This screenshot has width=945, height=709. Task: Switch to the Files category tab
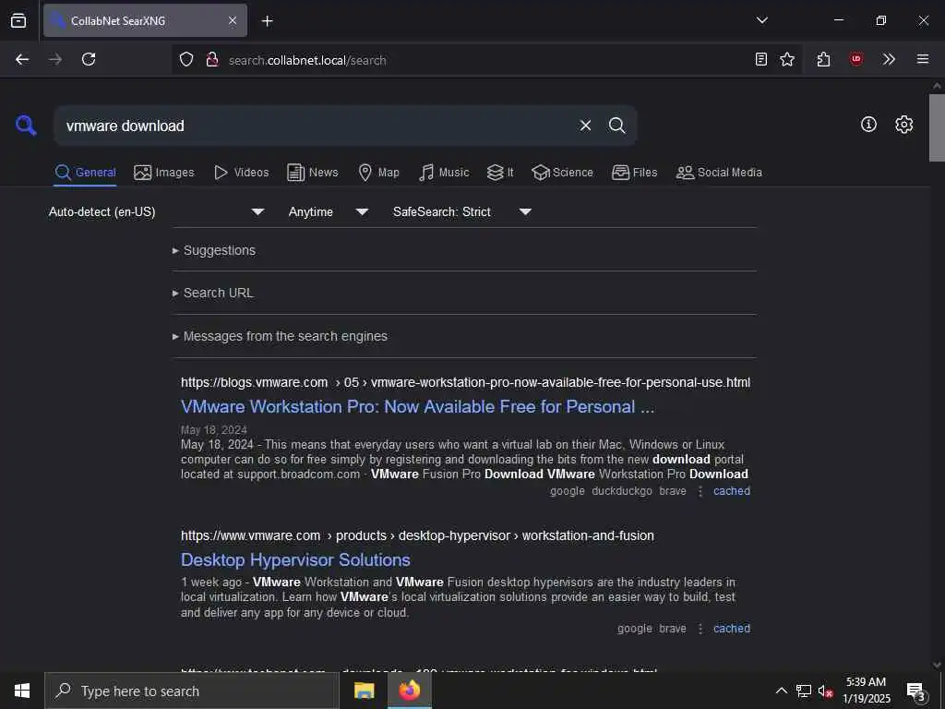[x=634, y=173]
